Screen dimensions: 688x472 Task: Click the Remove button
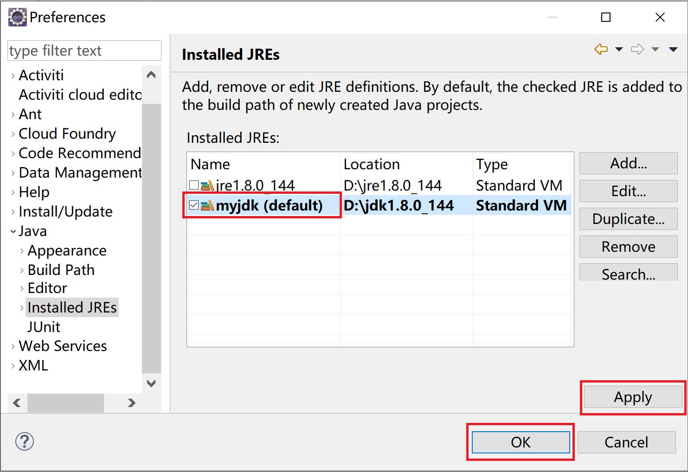pyautogui.click(x=628, y=247)
